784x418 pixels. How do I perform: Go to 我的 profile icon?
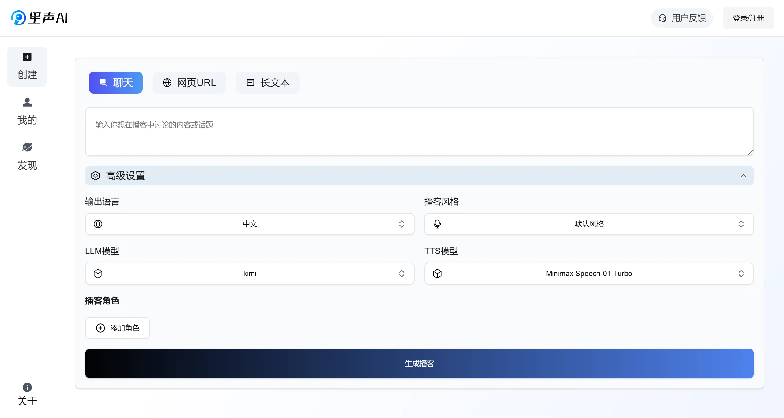pyautogui.click(x=27, y=102)
